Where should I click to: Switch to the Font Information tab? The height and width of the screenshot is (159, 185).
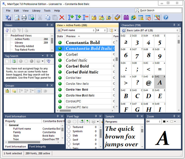16,147
